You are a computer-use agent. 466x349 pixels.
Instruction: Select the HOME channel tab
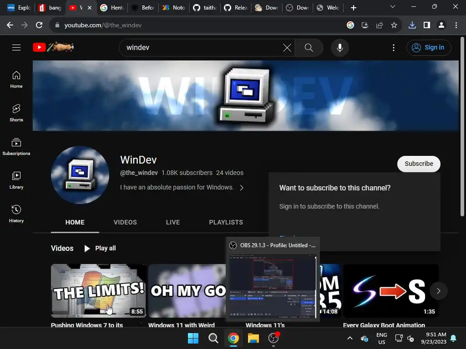pyautogui.click(x=75, y=222)
